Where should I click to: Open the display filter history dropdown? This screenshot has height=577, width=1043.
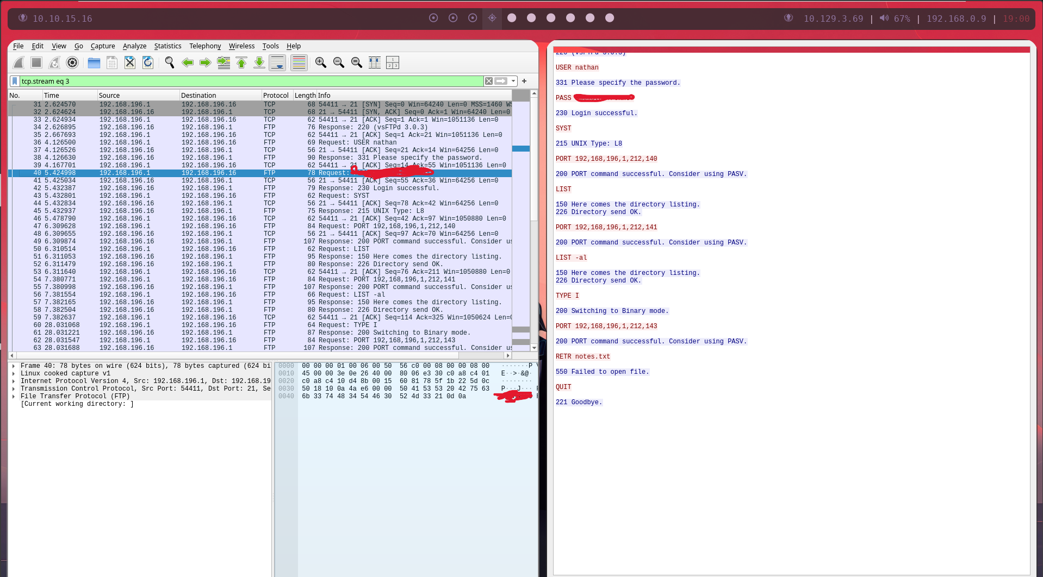pyautogui.click(x=513, y=81)
